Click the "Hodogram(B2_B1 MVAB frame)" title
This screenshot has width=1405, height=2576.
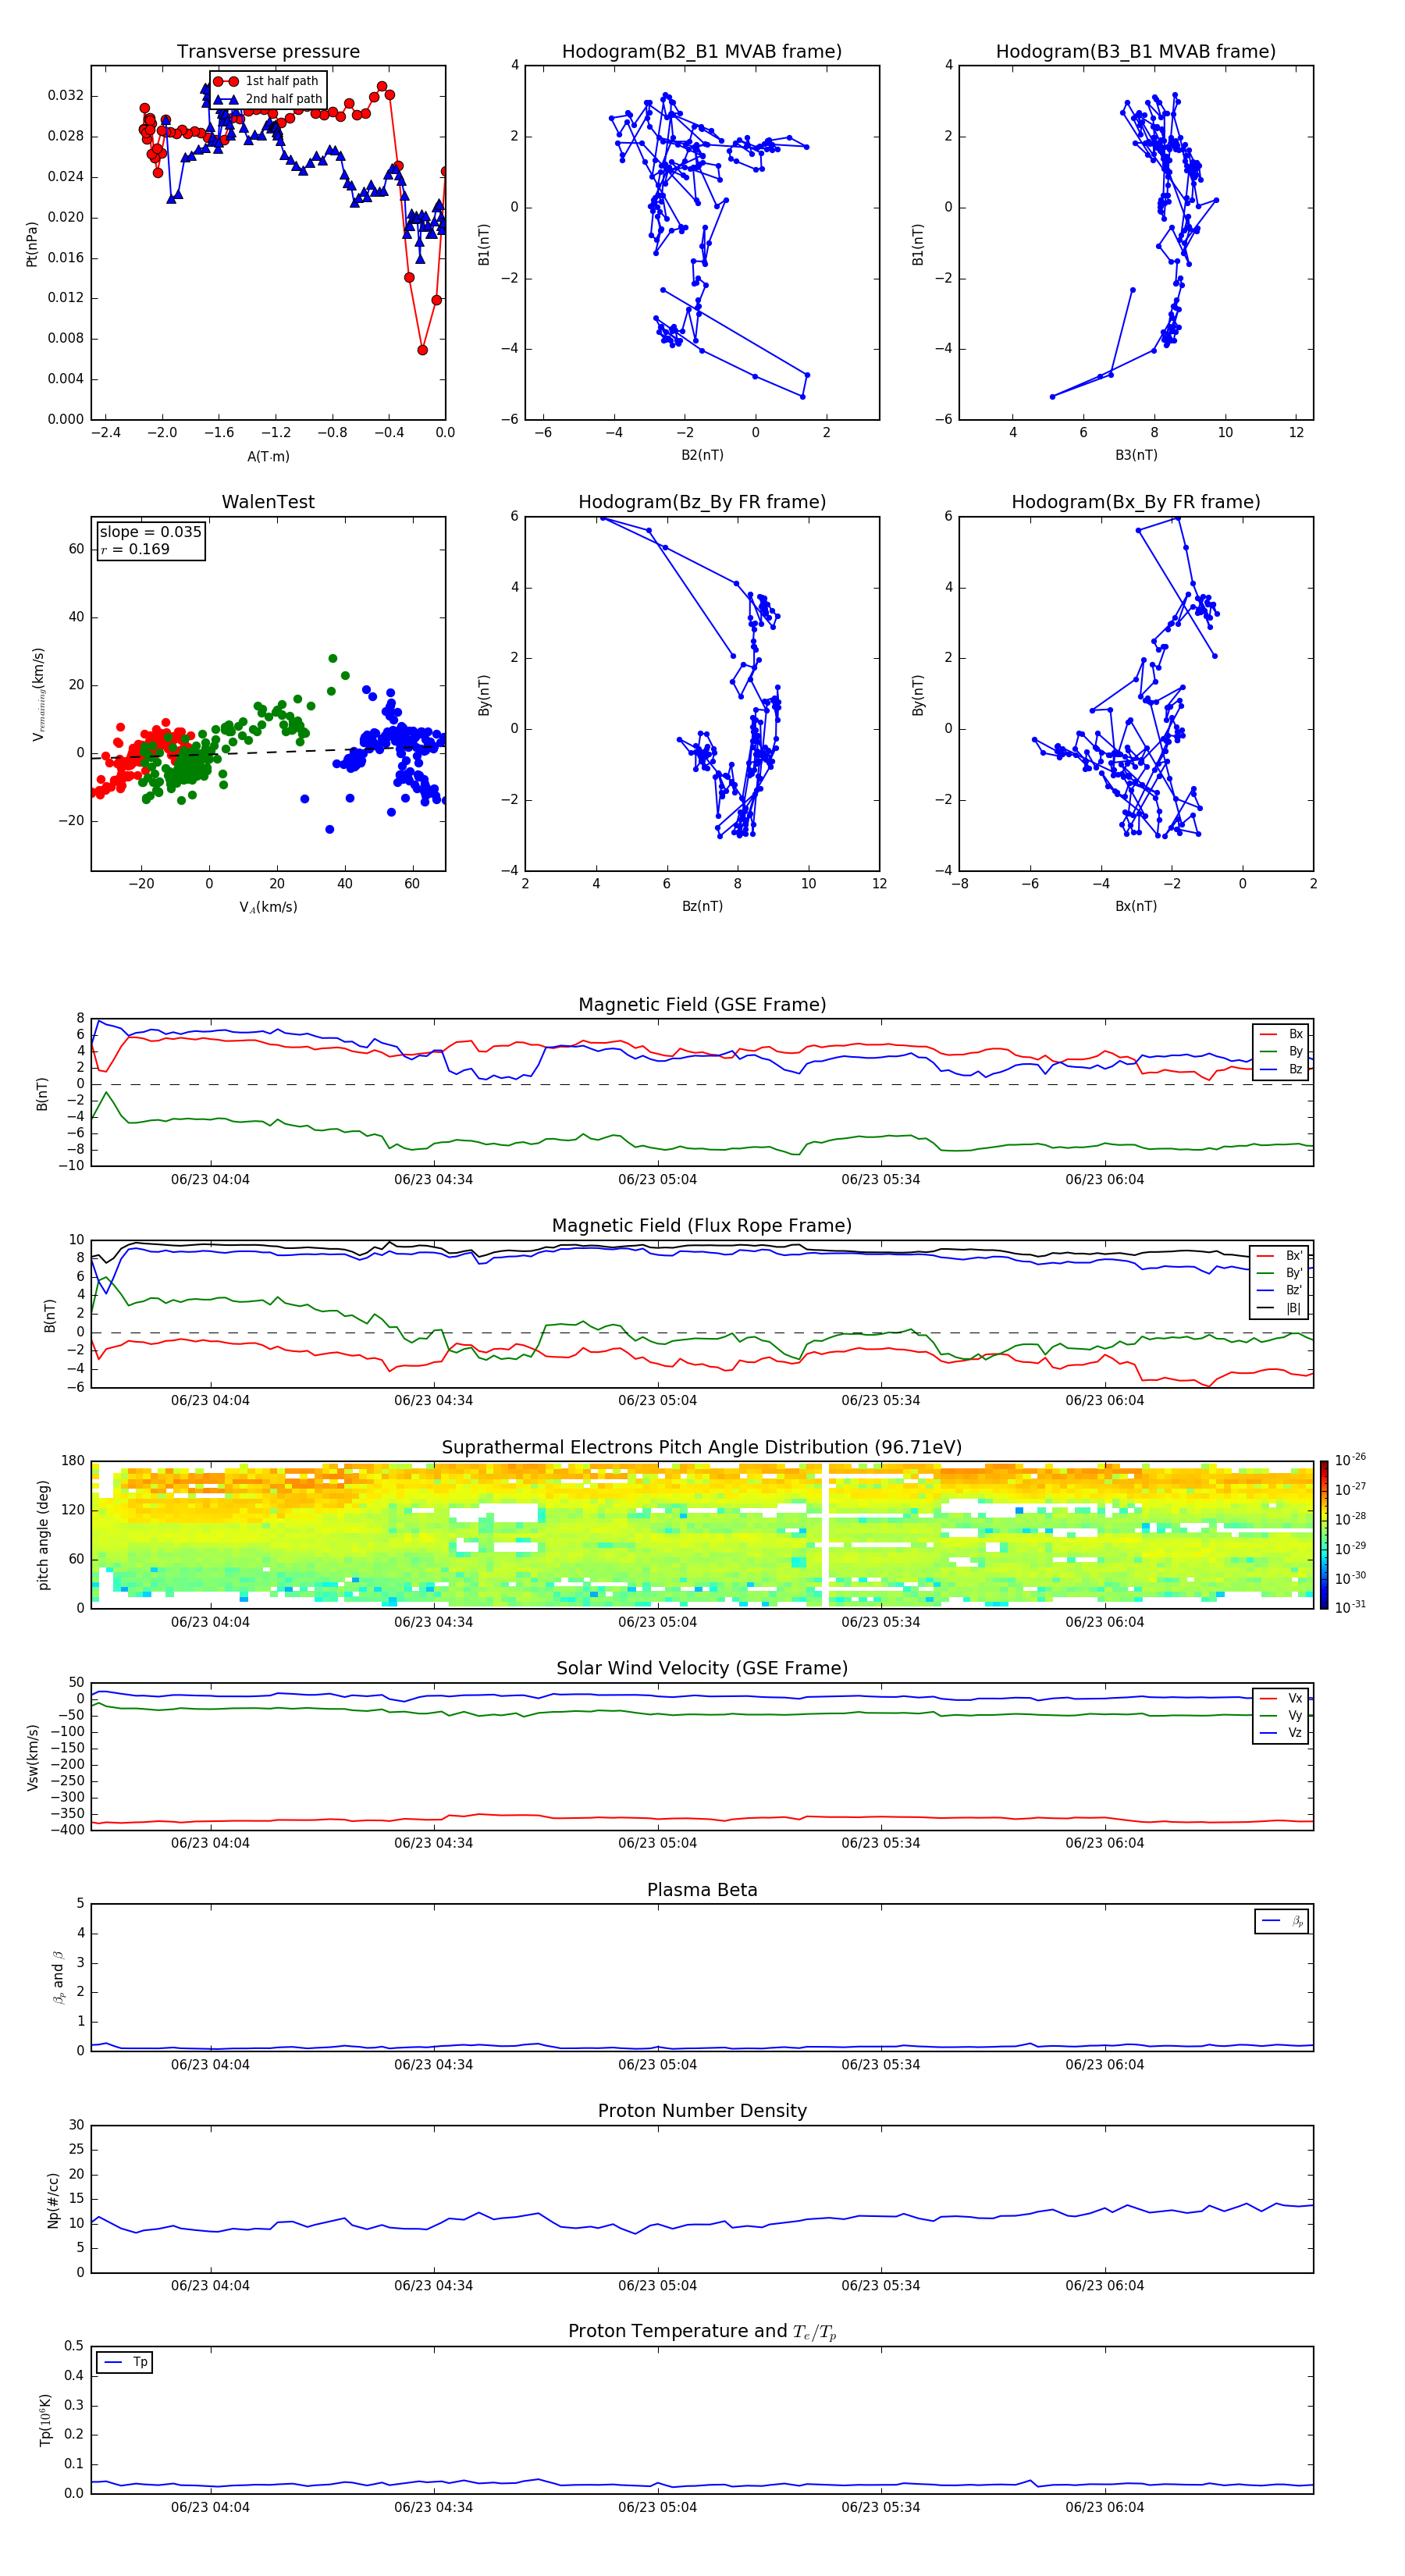pyautogui.click(x=702, y=52)
